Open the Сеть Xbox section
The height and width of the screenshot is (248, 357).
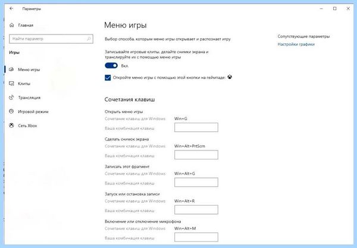[27, 125]
